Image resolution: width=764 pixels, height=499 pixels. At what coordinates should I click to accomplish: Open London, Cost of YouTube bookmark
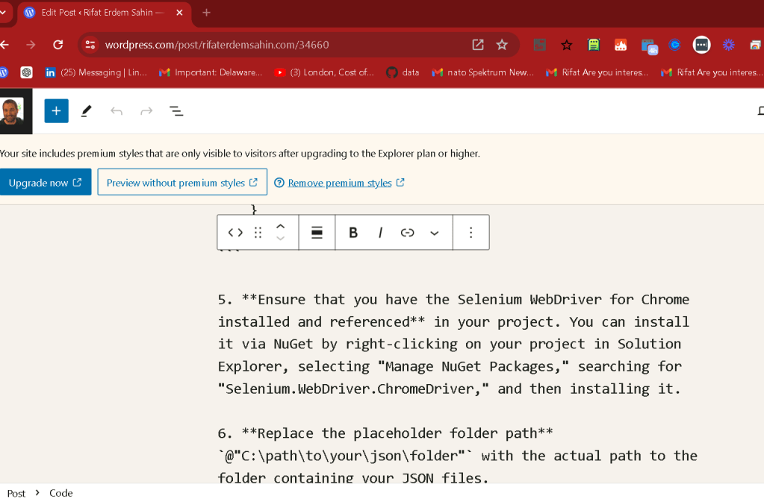[324, 72]
